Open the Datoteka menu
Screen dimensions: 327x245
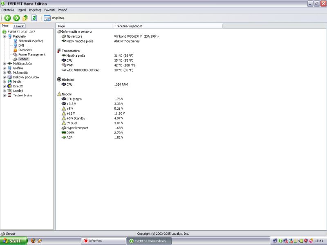[x=7, y=10]
